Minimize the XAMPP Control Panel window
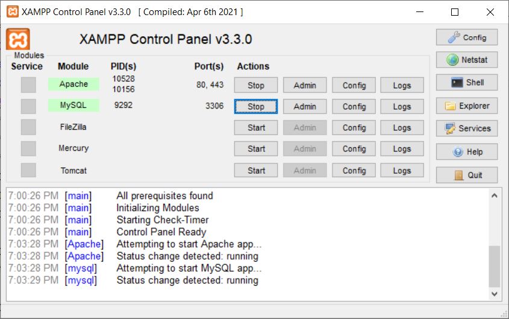Screen dimensions: 509x319 pos(420,12)
